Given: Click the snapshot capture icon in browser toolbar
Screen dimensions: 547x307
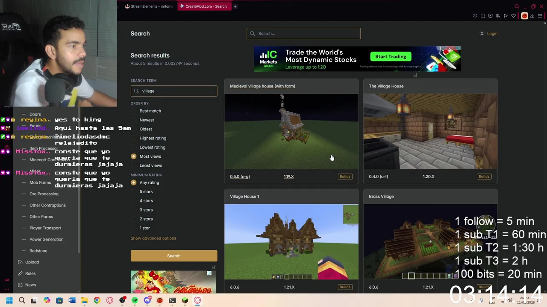Looking at the screenshot, I should pyautogui.click(x=482, y=16).
